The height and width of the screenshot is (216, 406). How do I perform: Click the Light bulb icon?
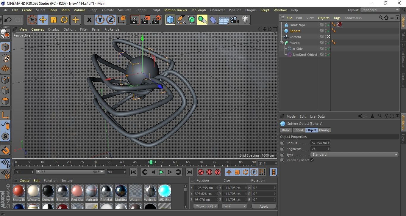click(245, 20)
